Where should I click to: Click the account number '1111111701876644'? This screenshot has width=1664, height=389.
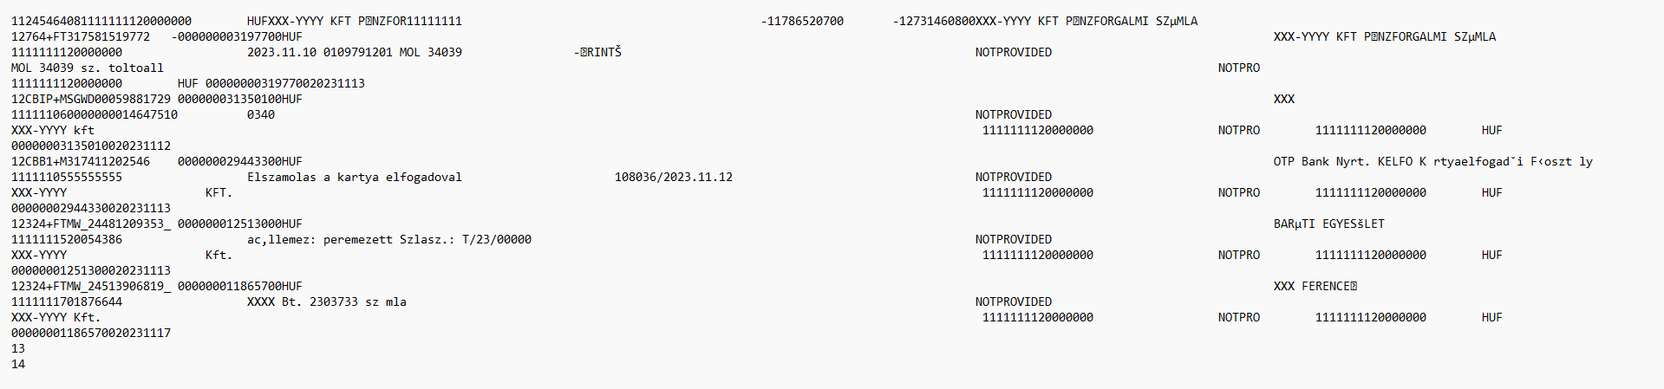coord(67,301)
